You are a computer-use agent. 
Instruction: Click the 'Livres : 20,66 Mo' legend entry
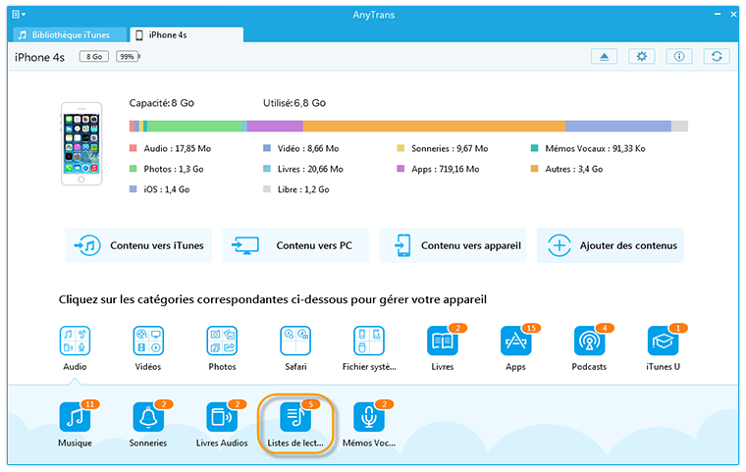click(303, 169)
